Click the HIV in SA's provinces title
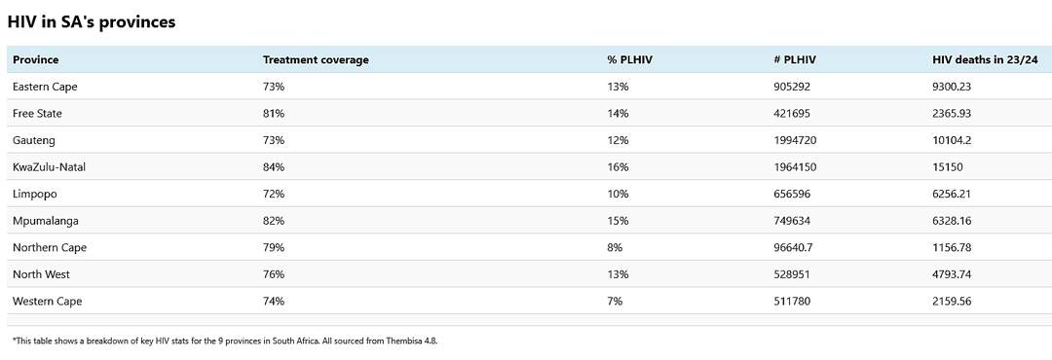Screen dimensions: 1052x360 (92, 21)
